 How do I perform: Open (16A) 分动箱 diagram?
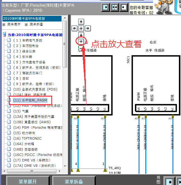tap(24, 144)
